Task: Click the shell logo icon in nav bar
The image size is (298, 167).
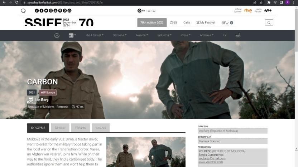Action: pos(57,35)
